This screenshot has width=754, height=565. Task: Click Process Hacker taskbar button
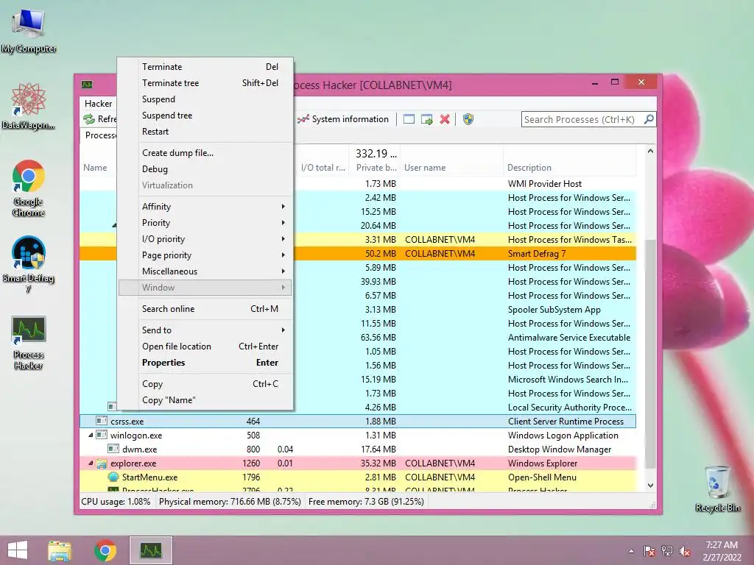pyautogui.click(x=151, y=550)
